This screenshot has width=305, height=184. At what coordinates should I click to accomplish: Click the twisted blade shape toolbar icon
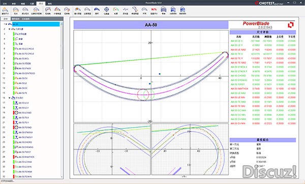135,9
